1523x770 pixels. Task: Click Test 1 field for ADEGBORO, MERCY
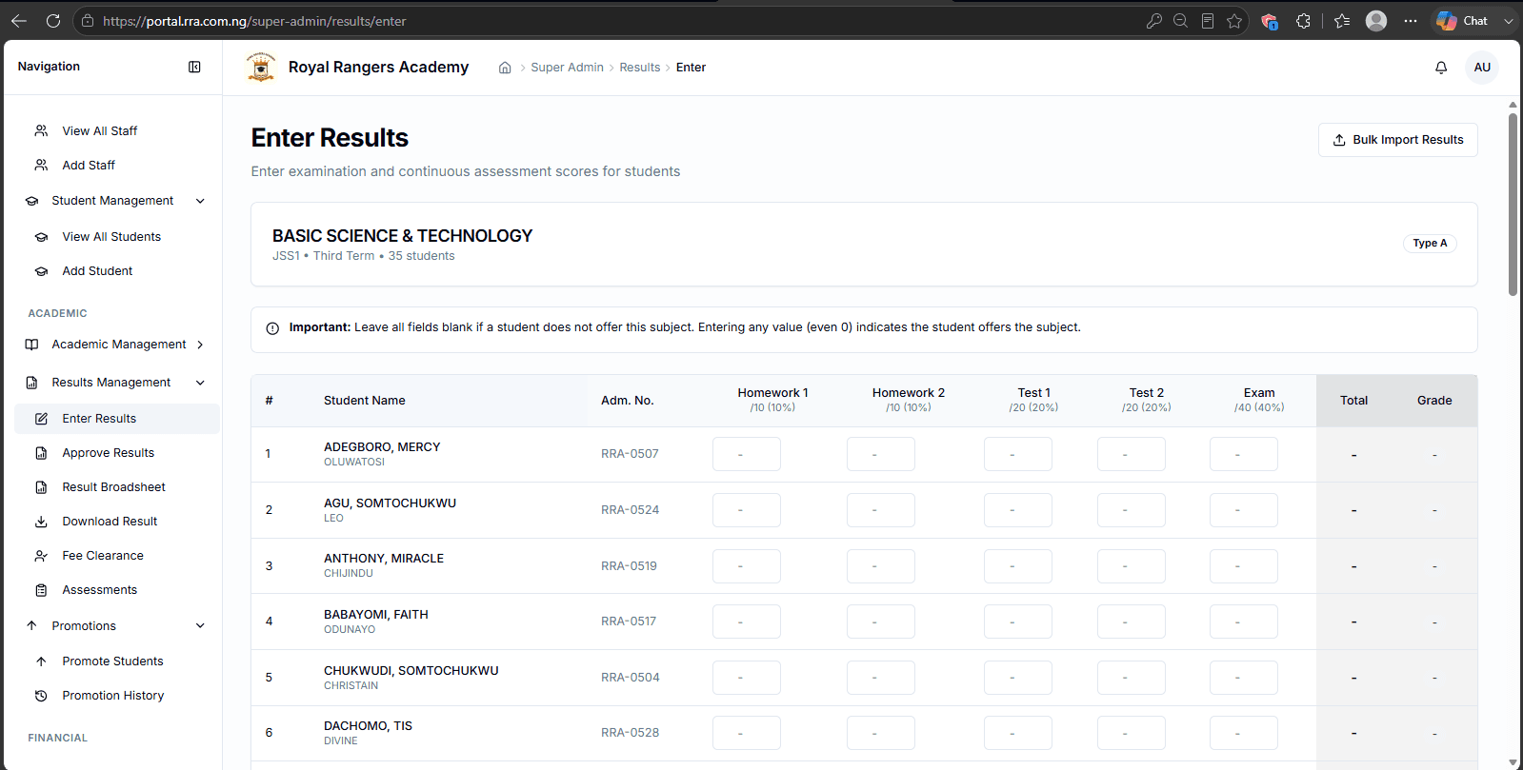[1017, 454]
